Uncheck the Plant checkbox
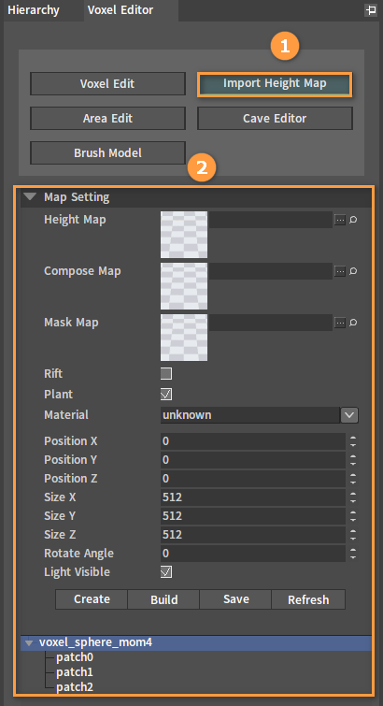This screenshot has width=383, height=706. [x=166, y=395]
